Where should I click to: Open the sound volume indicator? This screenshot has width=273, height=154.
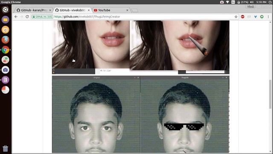252,2
